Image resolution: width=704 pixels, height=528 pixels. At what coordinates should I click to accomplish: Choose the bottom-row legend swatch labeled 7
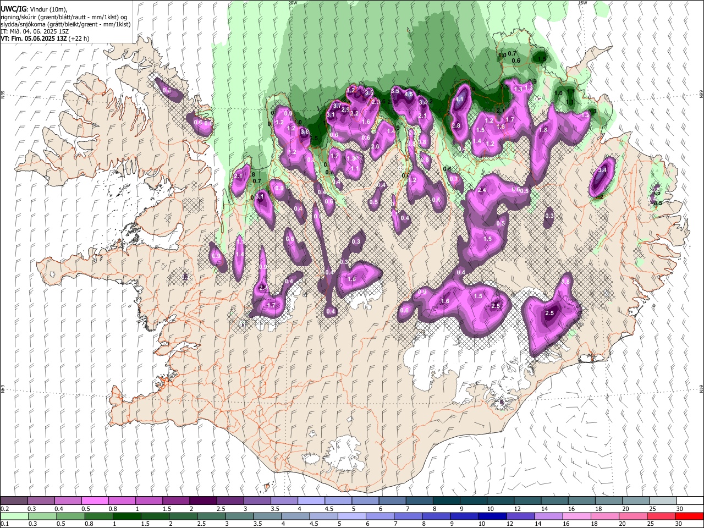[409, 516]
